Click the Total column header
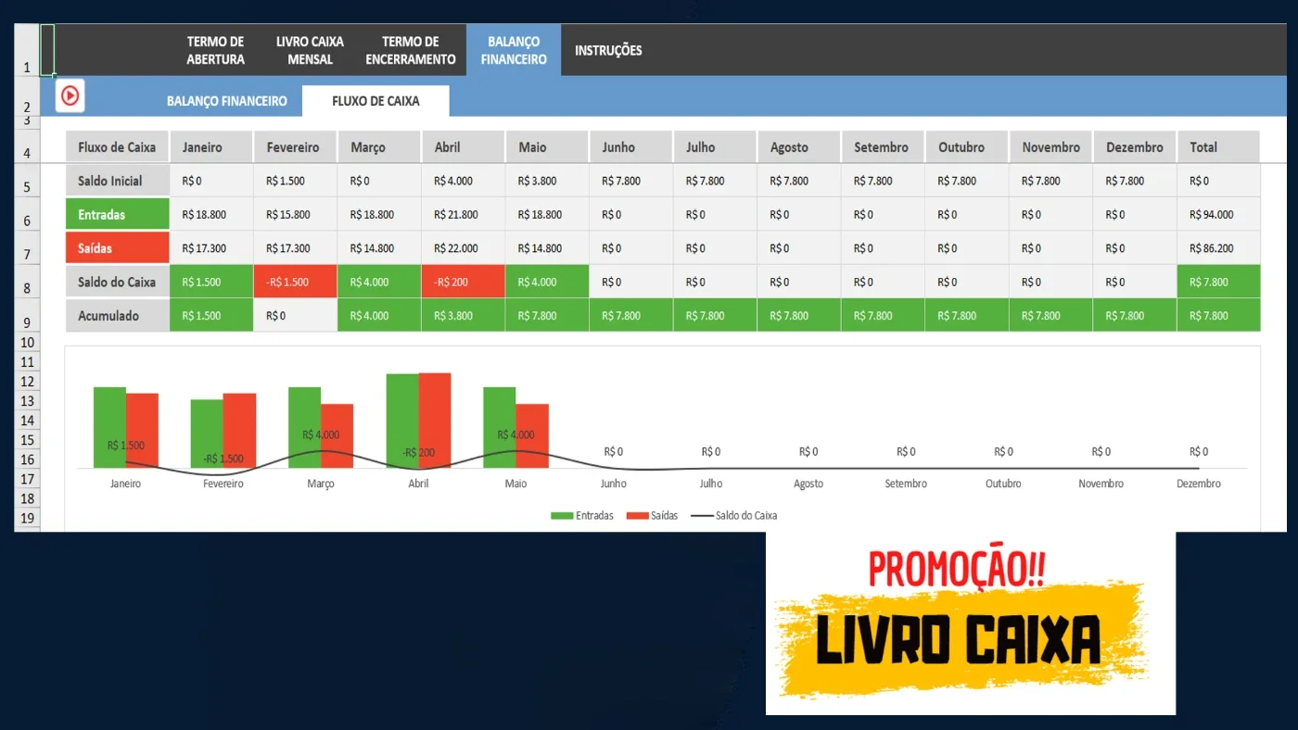Viewport: 1298px width, 730px height. coord(1218,146)
